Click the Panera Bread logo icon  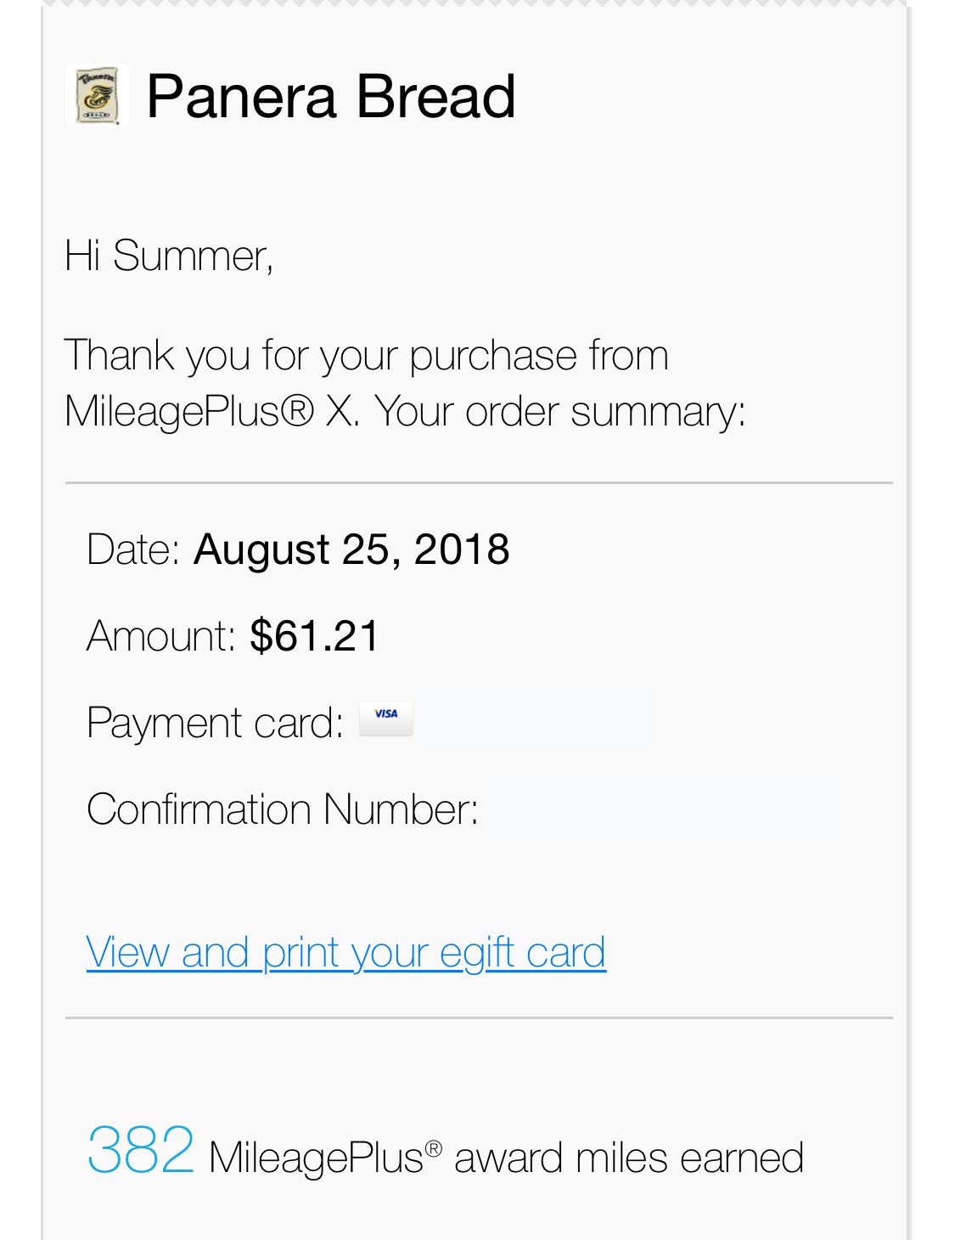[x=97, y=95]
